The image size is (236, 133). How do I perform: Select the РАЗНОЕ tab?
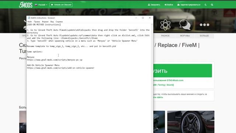click(x=165, y=36)
